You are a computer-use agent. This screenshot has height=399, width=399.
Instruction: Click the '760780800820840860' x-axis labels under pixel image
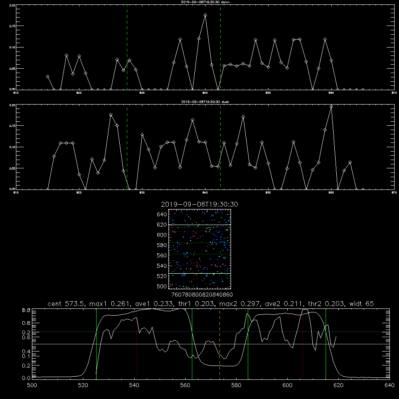pyautogui.click(x=202, y=294)
